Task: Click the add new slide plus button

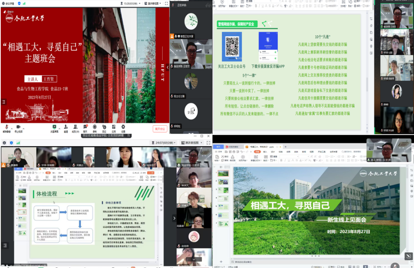Action: [221, 261]
